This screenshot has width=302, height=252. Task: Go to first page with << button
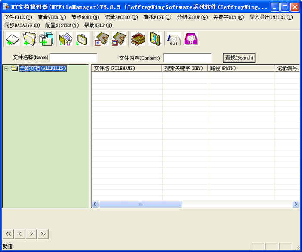(x=8, y=234)
